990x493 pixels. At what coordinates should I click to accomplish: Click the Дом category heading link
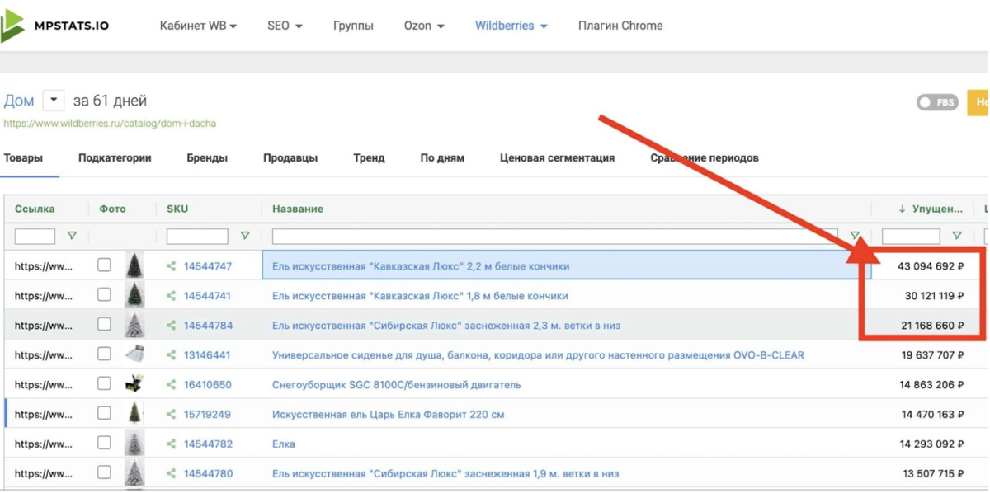tap(19, 101)
